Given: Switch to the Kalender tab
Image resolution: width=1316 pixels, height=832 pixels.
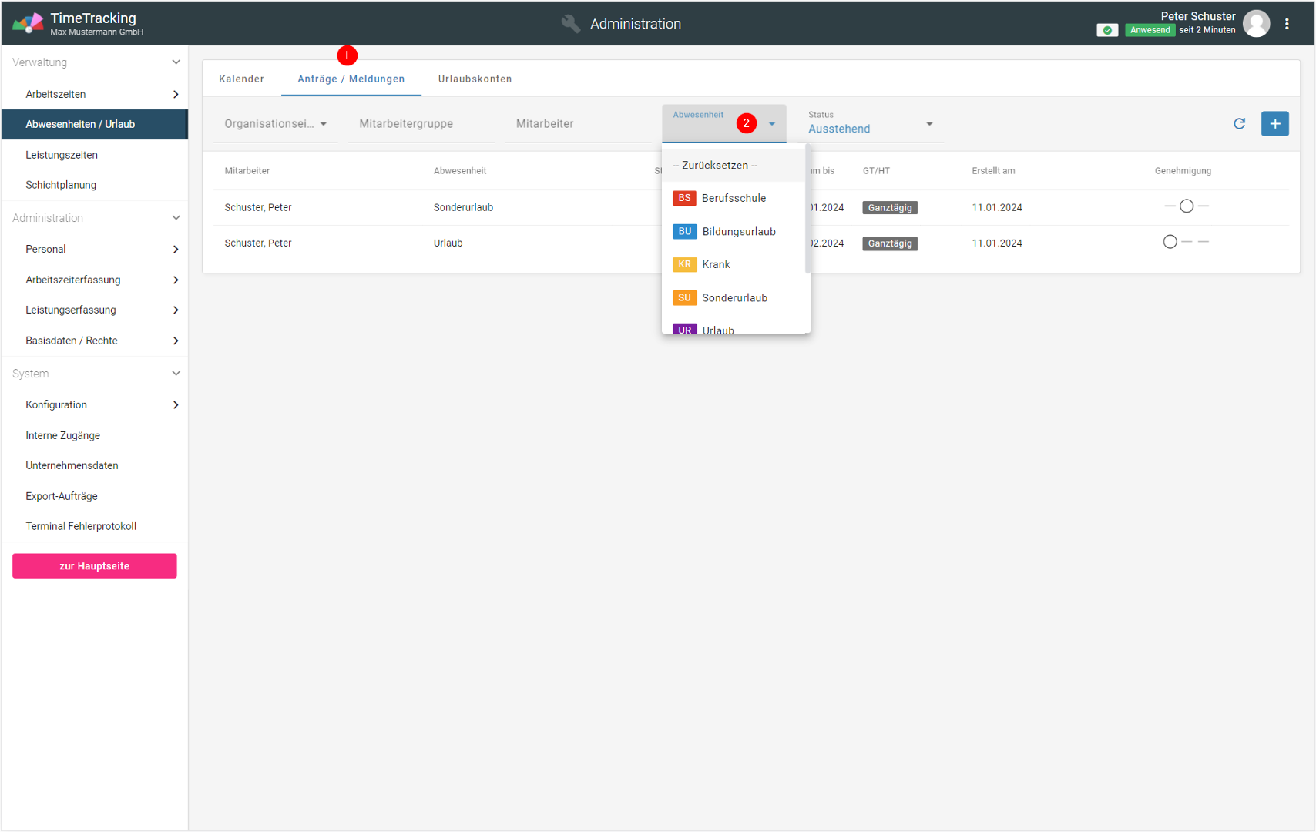Looking at the screenshot, I should click(241, 79).
